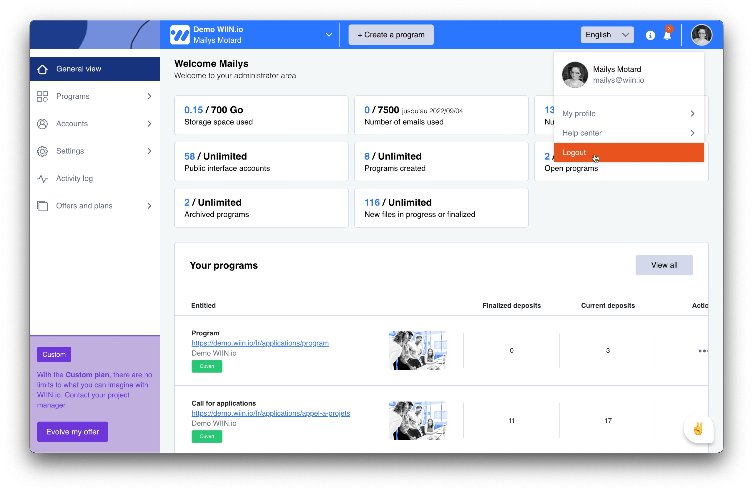The width and height of the screenshot is (753, 492).
Task: Open the Demo WIIN.io workspace dropdown
Action: [330, 34]
